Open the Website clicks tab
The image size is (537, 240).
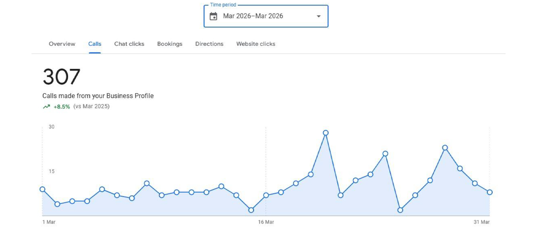coord(256,44)
